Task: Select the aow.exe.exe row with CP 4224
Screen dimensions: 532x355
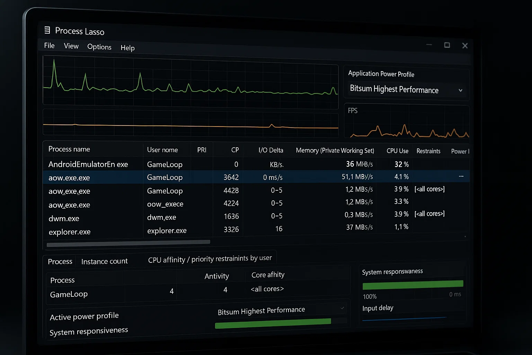Action: tap(256, 203)
